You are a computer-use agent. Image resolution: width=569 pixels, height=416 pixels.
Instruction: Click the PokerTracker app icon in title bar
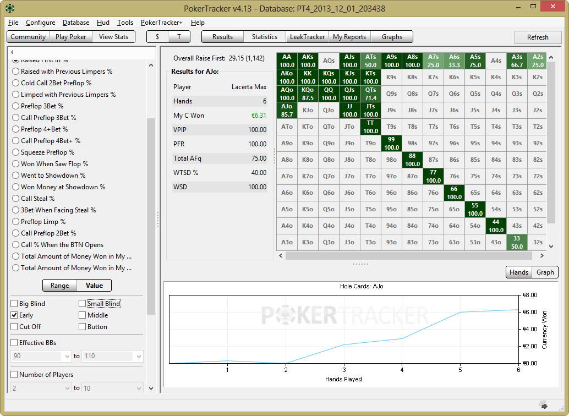coord(10,8)
